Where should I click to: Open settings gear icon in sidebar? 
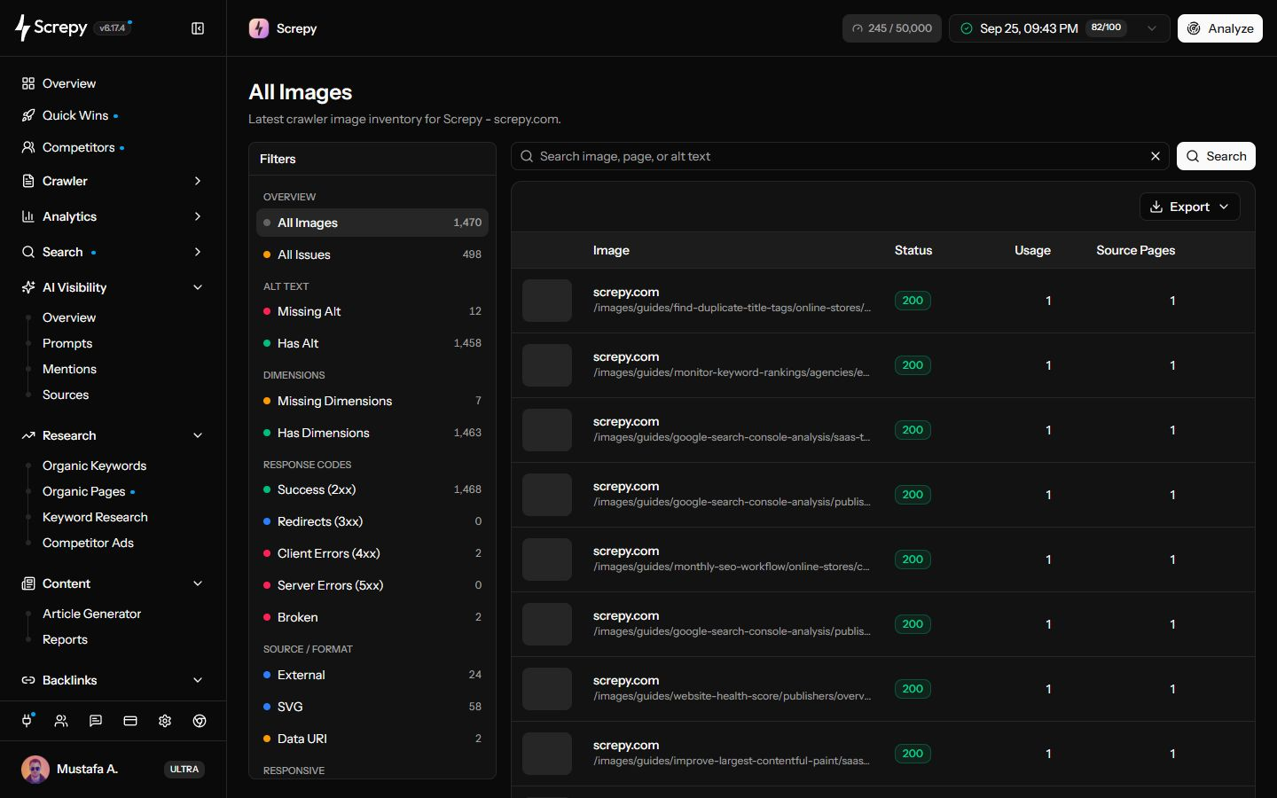point(165,721)
